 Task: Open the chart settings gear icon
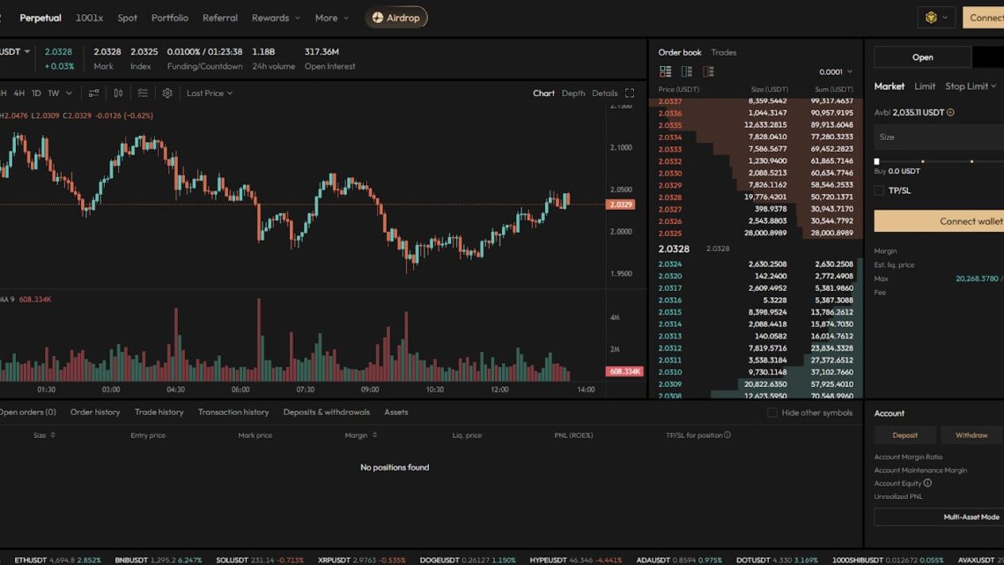click(167, 93)
